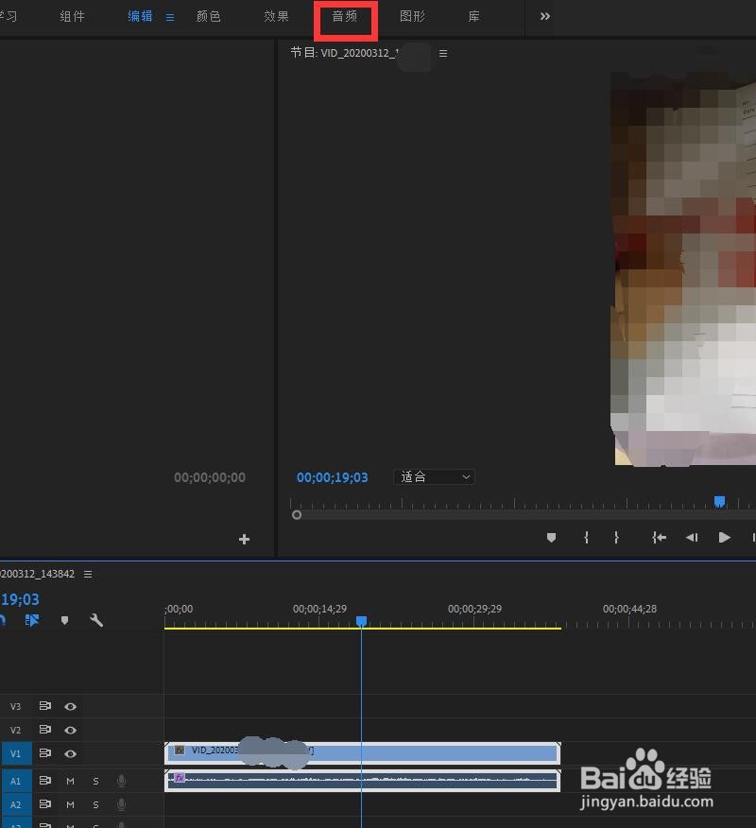The width and height of the screenshot is (756, 828).
Task: Click the timeline ruler playhead
Action: pos(361,621)
